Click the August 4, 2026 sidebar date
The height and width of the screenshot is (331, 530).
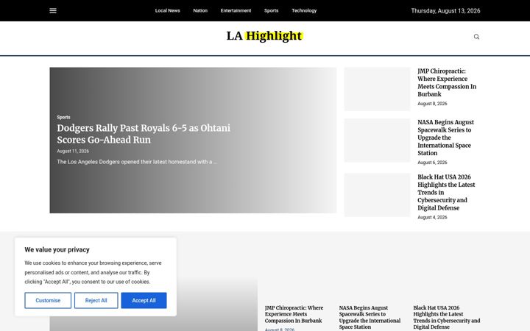[x=432, y=218]
